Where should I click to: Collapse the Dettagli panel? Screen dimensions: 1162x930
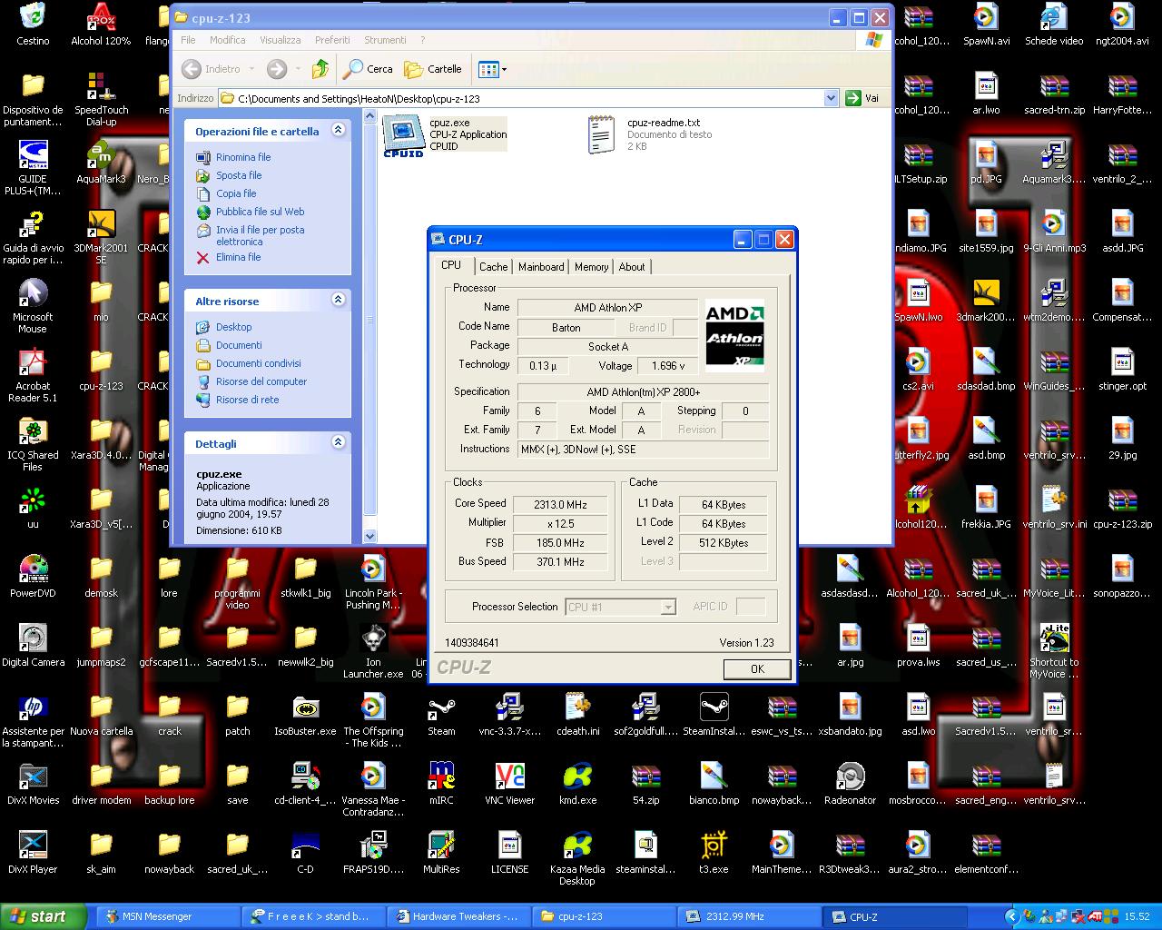point(338,442)
